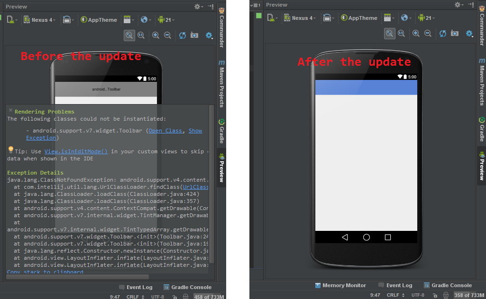Click actual size 1:1 zoom icon in right Preview
486x299 pixels.
(x=402, y=34)
